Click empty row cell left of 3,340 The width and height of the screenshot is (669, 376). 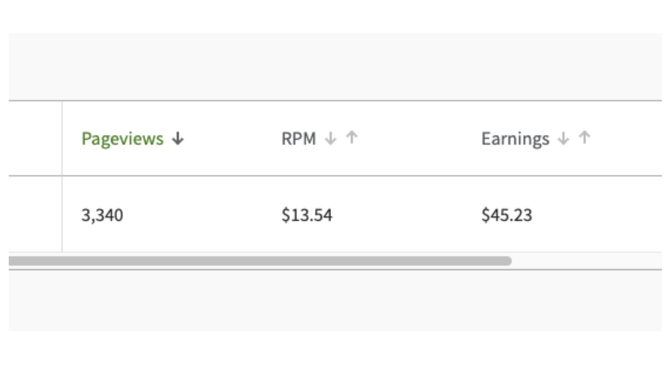coord(35,214)
